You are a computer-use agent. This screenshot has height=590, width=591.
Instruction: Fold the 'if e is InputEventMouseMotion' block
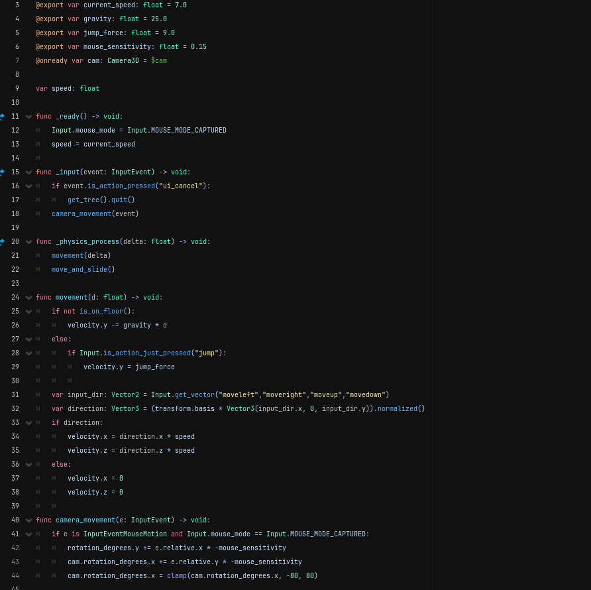point(28,534)
